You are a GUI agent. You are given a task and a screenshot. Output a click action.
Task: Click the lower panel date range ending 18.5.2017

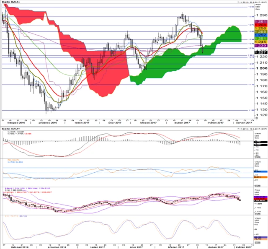(252, 129)
